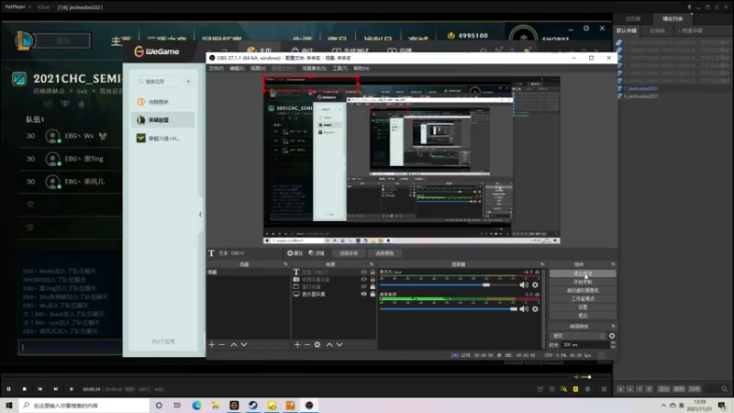734x413 pixels.
Task: Open the OBS 编辑(E) menu
Action: coord(237,68)
